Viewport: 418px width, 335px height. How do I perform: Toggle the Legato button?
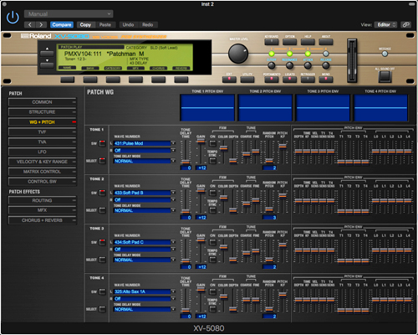point(289,80)
